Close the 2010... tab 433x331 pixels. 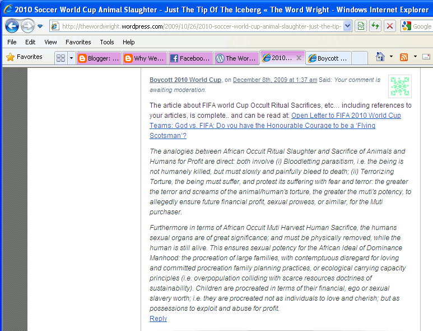tap(299, 58)
